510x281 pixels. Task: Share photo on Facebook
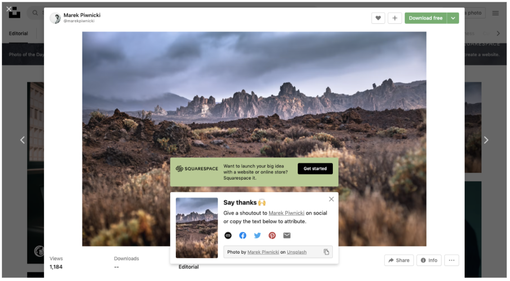click(x=243, y=236)
